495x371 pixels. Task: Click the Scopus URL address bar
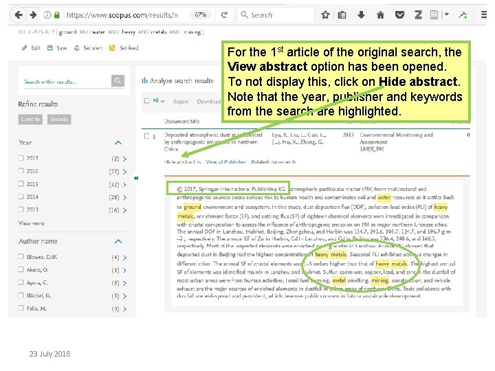(122, 15)
